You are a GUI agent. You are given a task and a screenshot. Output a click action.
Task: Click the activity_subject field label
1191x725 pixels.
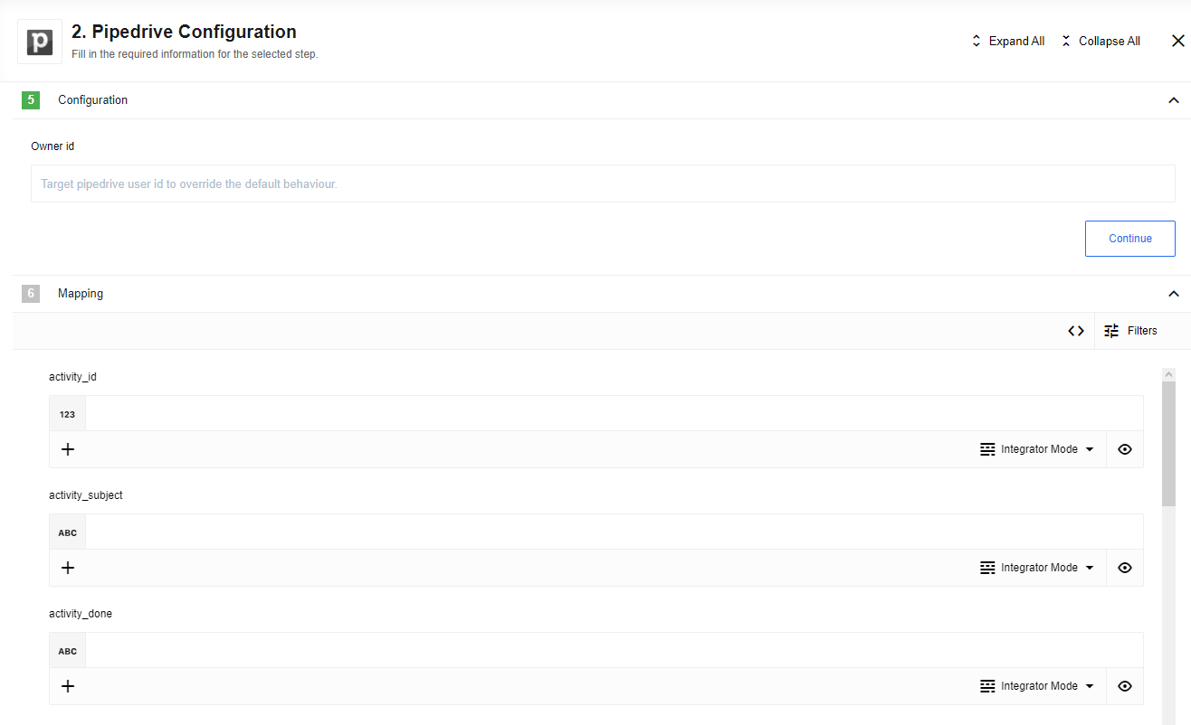coord(86,495)
